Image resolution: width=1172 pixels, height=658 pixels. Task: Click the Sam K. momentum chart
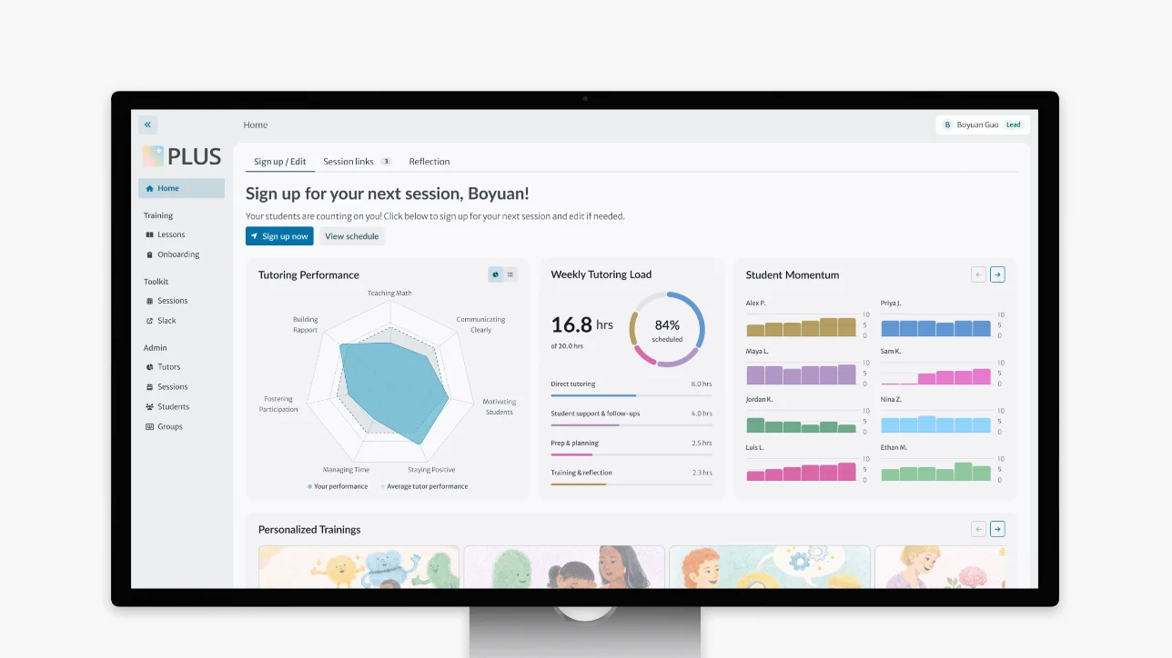[x=936, y=373]
